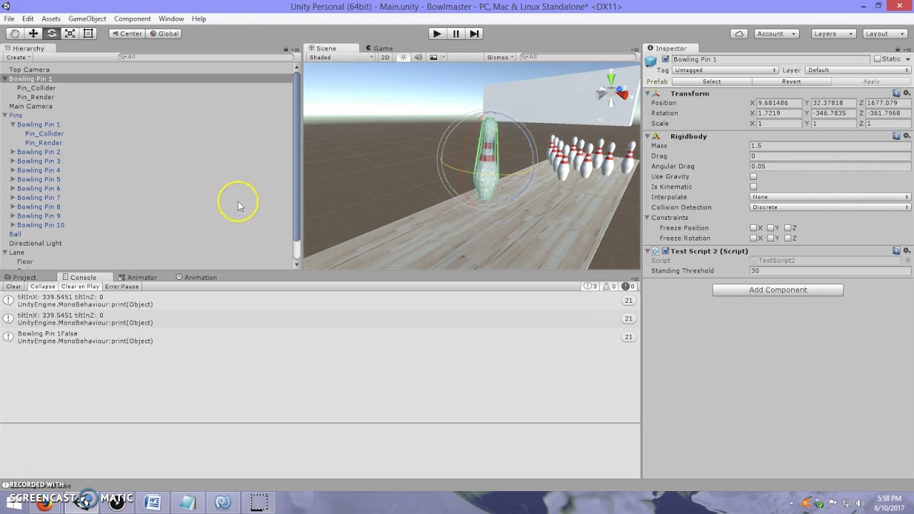Click the Step frame button

tap(474, 34)
